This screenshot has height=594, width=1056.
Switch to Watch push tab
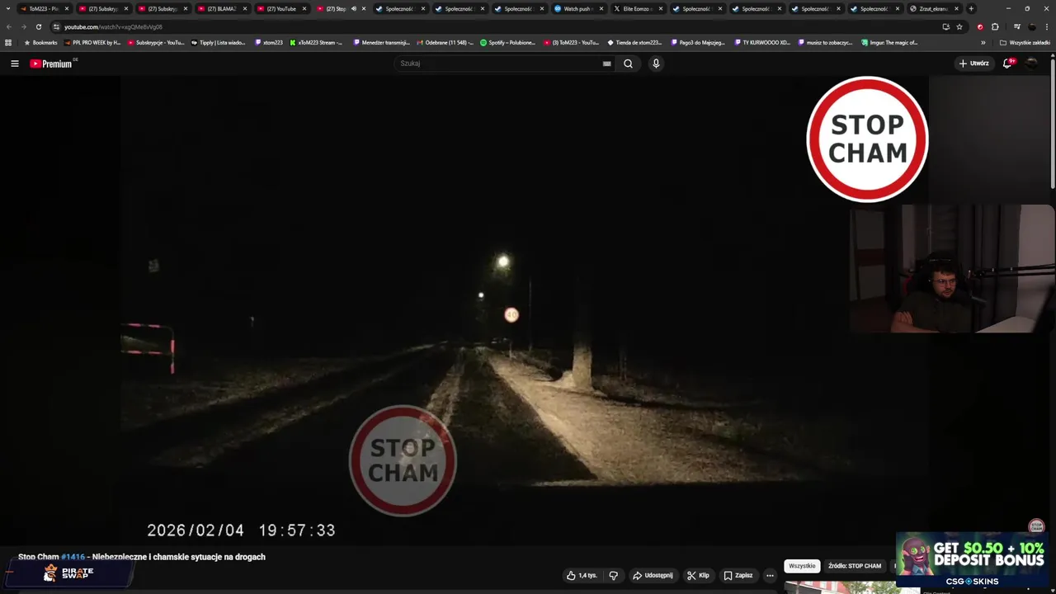(x=577, y=8)
